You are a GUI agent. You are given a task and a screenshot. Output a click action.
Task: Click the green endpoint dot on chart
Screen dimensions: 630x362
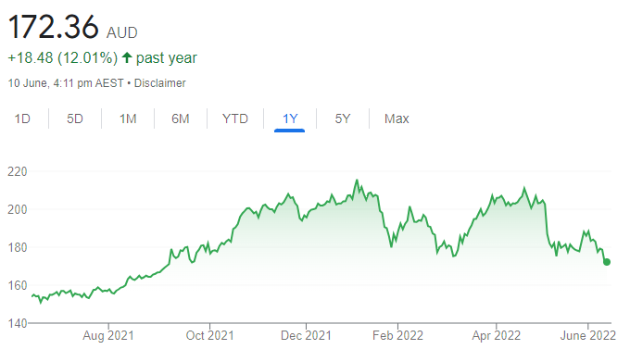point(607,262)
